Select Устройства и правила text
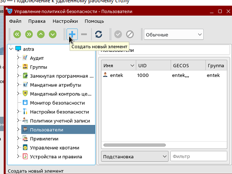This screenshot has width=232, height=174. point(56,157)
